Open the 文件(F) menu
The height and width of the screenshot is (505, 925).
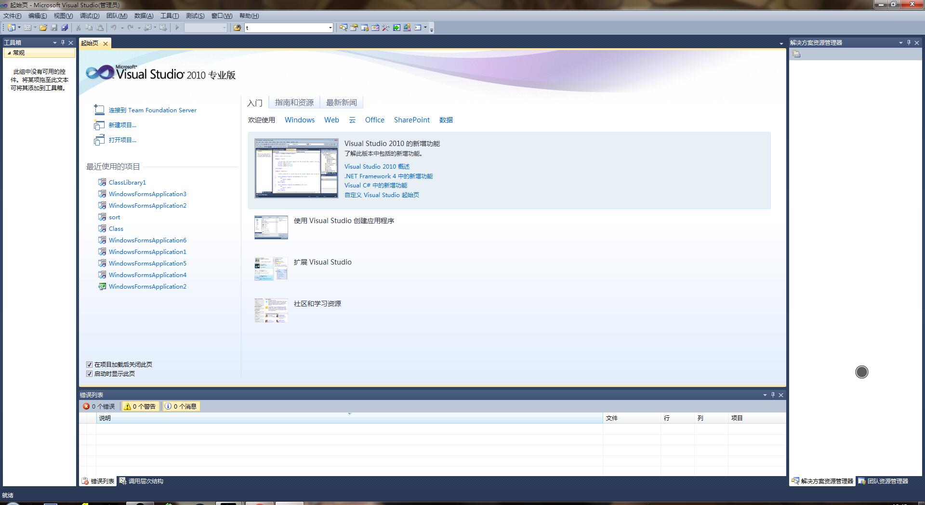click(x=13, y=16)
